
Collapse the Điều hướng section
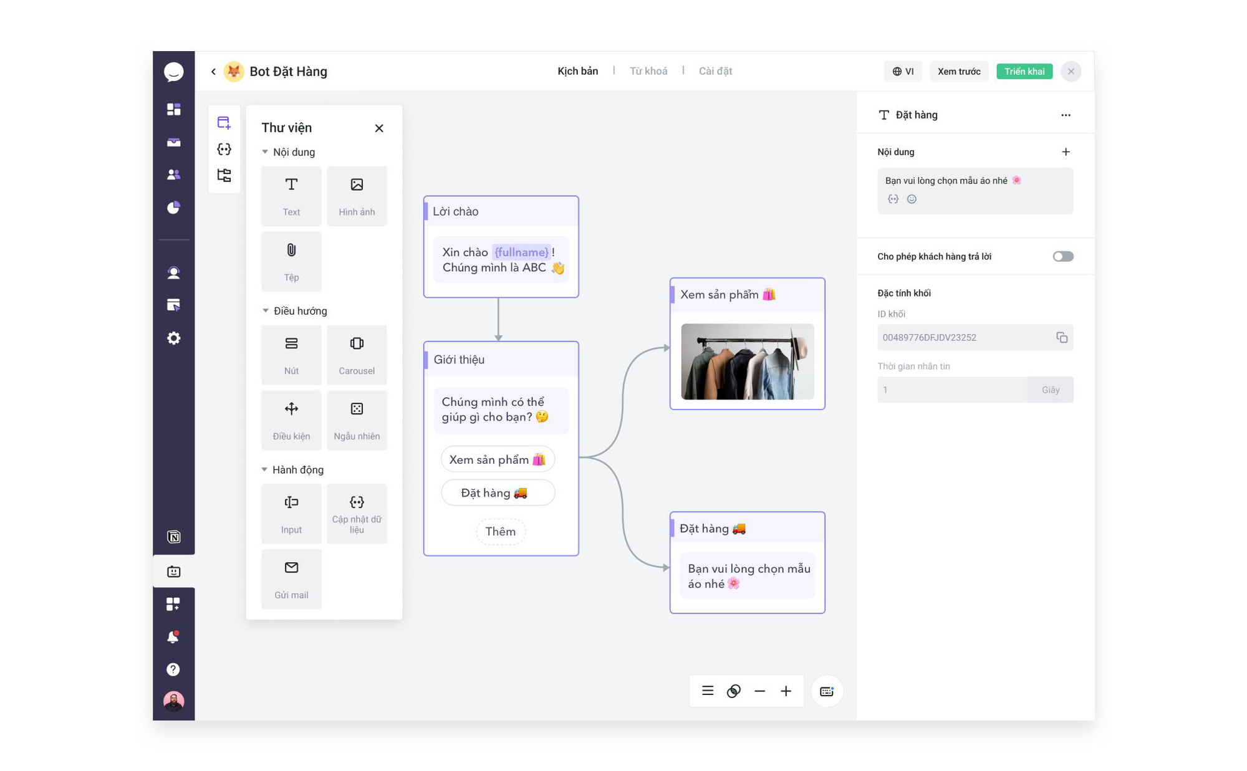(265, 310)
